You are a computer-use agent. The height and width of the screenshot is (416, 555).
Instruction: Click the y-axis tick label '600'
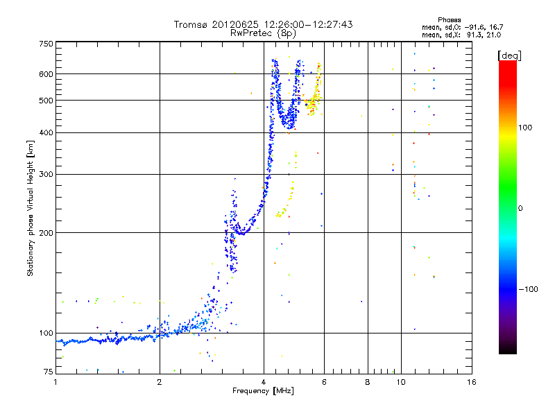tap(46, 74)
